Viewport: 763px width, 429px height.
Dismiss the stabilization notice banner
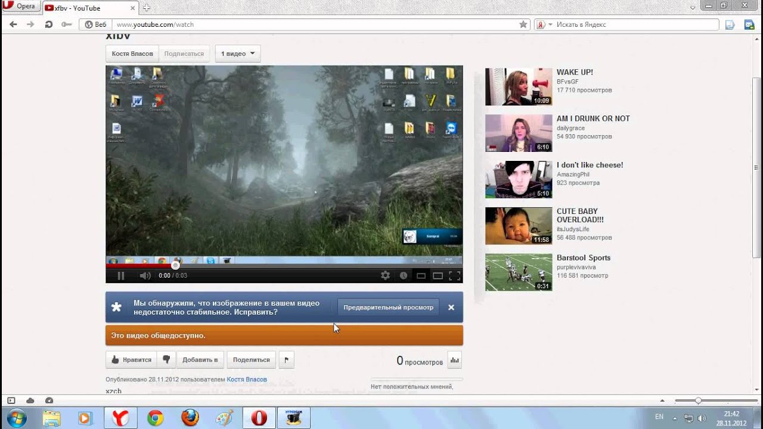pos(451,307)
